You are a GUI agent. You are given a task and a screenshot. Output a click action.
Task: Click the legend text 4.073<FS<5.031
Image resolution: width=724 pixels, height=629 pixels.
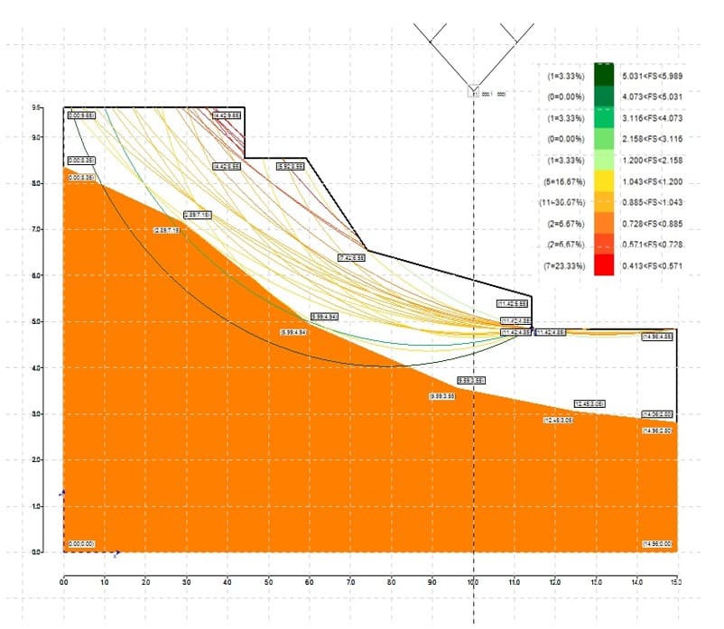652,97
